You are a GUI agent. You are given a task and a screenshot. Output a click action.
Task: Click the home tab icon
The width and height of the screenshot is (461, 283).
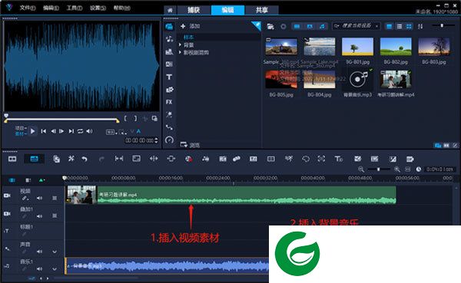[170, 10]
